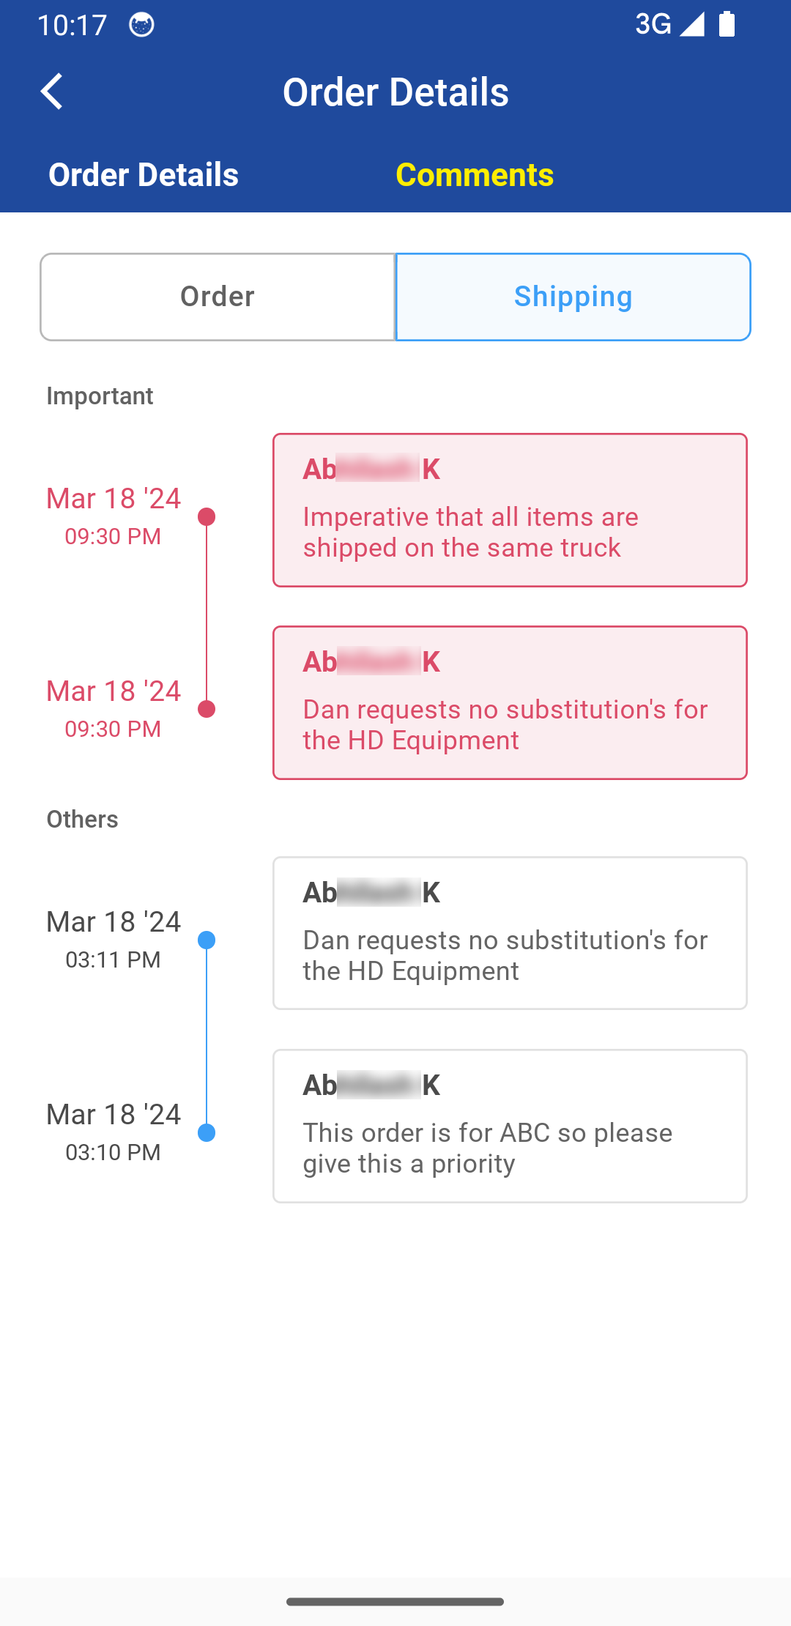
Task: Tap the second red timeline dot
Action: click(x=207, y=709)
